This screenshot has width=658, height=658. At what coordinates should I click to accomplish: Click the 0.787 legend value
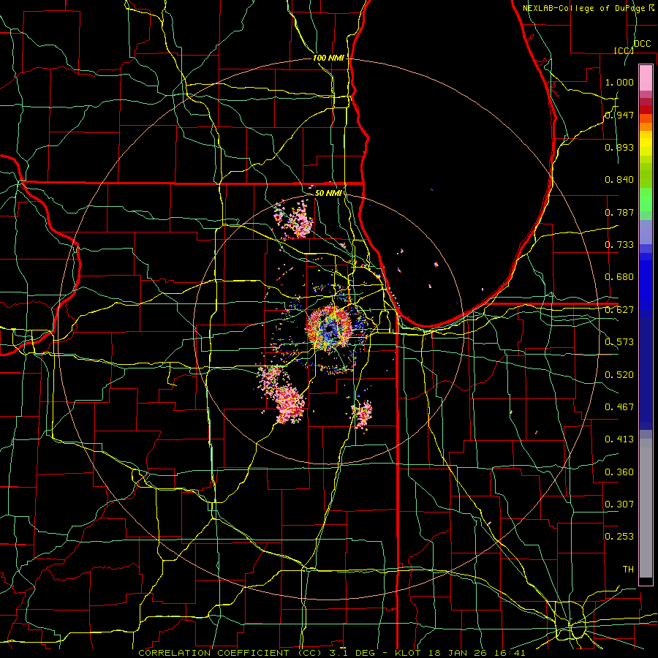[x=619, y=212]
